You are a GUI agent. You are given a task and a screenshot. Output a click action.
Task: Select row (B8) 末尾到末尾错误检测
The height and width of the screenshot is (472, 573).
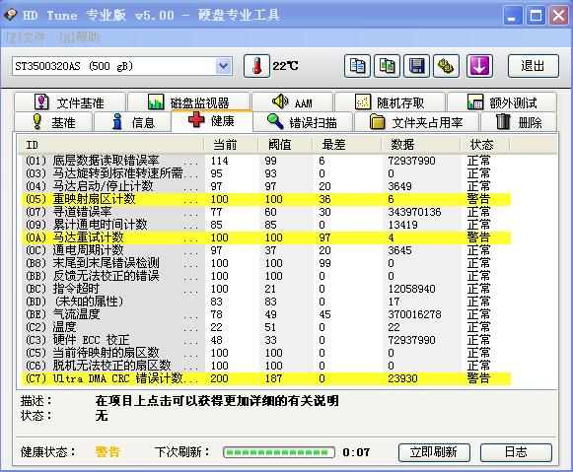pyautogui.click(x=266, y=263)
